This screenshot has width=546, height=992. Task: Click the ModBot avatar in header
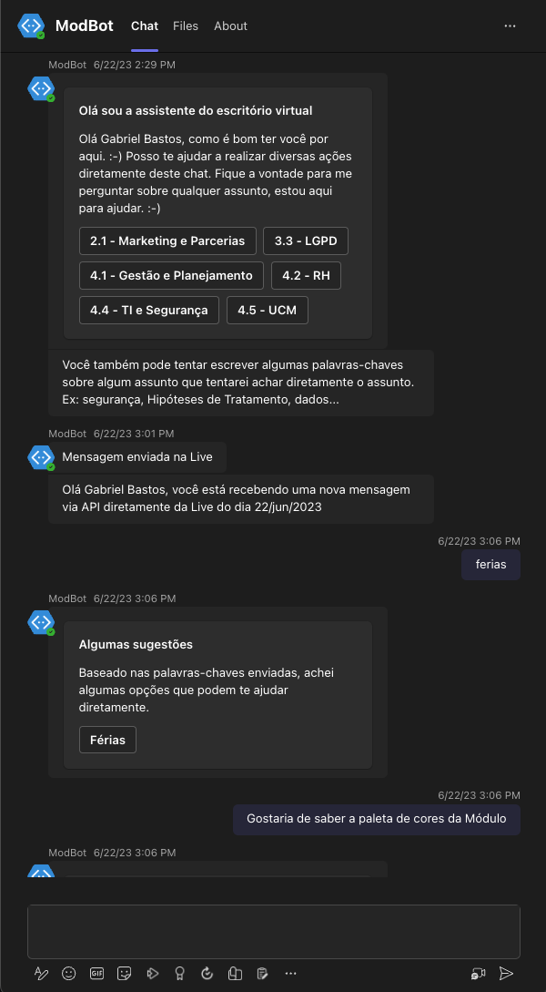30,26
